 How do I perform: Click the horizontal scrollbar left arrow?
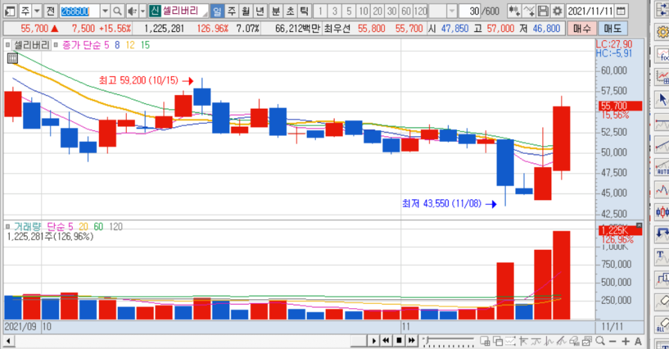tap(8, 341)
